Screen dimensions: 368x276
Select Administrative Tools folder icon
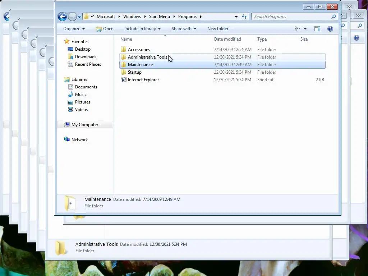point(124,57)
